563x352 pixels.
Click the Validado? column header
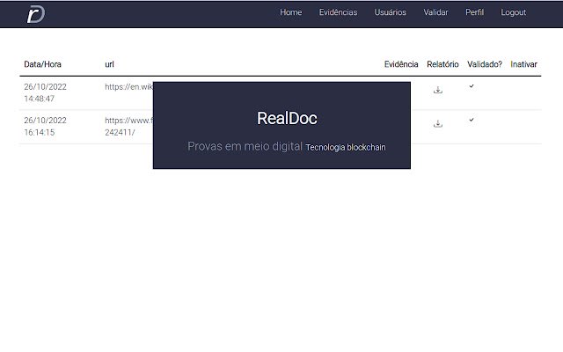pos(485,64)
